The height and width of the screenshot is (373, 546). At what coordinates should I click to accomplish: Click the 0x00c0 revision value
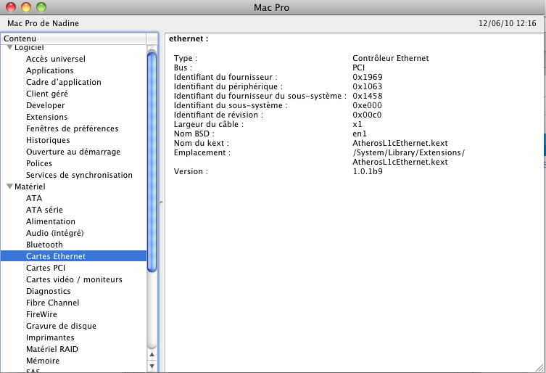point(367,115)
